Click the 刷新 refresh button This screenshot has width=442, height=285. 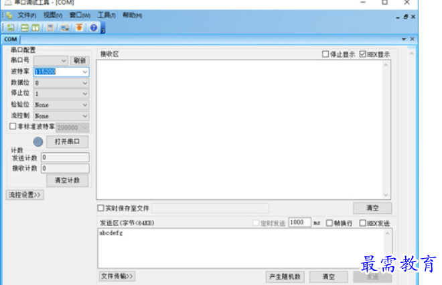[x=80, y=60]
